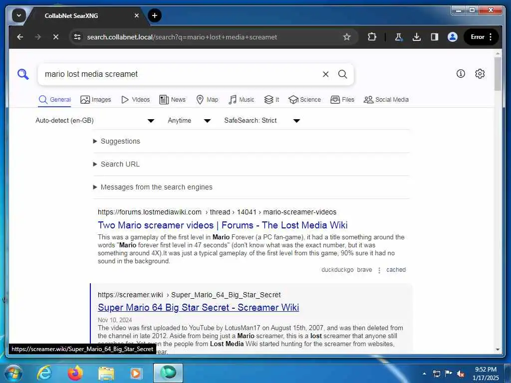Click the page vertical scrollbar thumb

pyautogui.click(x=498, y=74)
